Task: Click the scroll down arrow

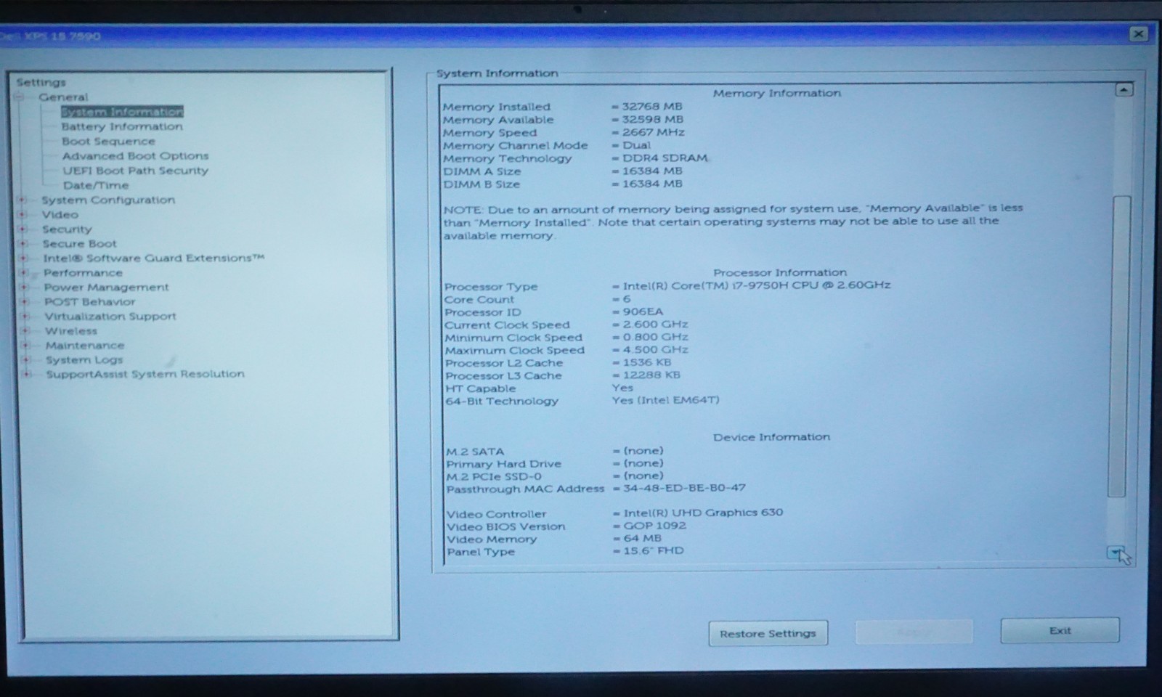Action: [x=1116, y=553]
